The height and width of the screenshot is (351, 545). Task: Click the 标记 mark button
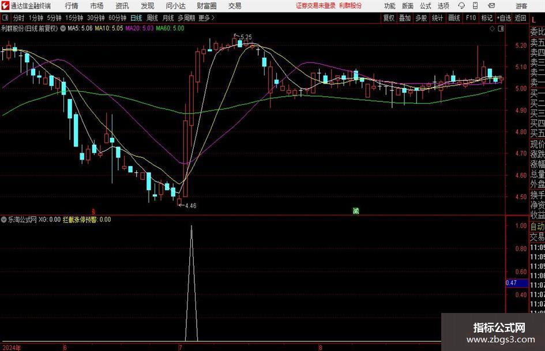487,18
